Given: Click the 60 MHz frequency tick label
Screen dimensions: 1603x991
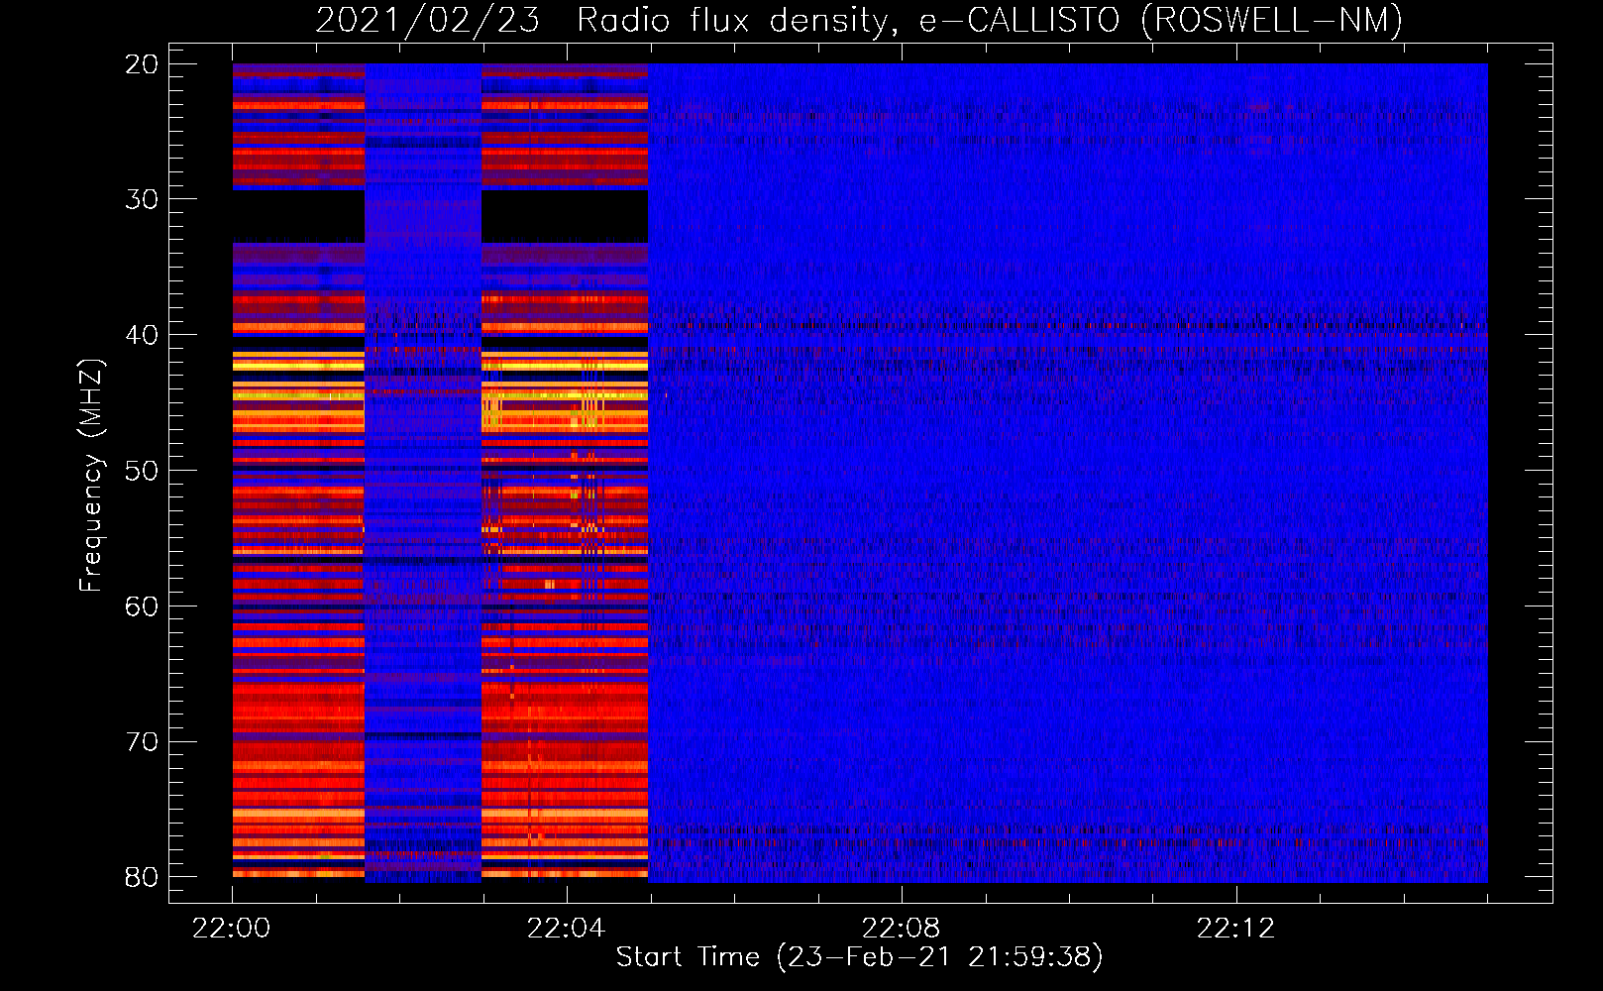Looking at the screenshot, I should [142, 606].
